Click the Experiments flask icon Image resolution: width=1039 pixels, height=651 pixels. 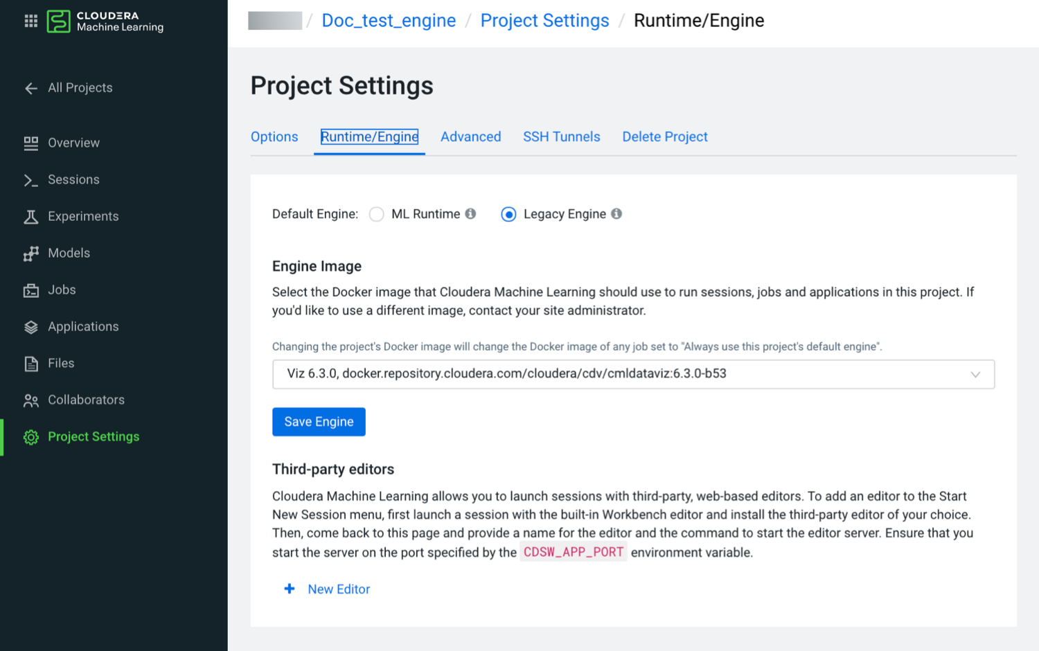pyautogui.click(x=30, y=217)
